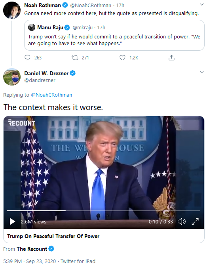Viewport: 207px width, 267px height.
Task: Retweet Noah Rothman's tweet
Action: point(75,58)
